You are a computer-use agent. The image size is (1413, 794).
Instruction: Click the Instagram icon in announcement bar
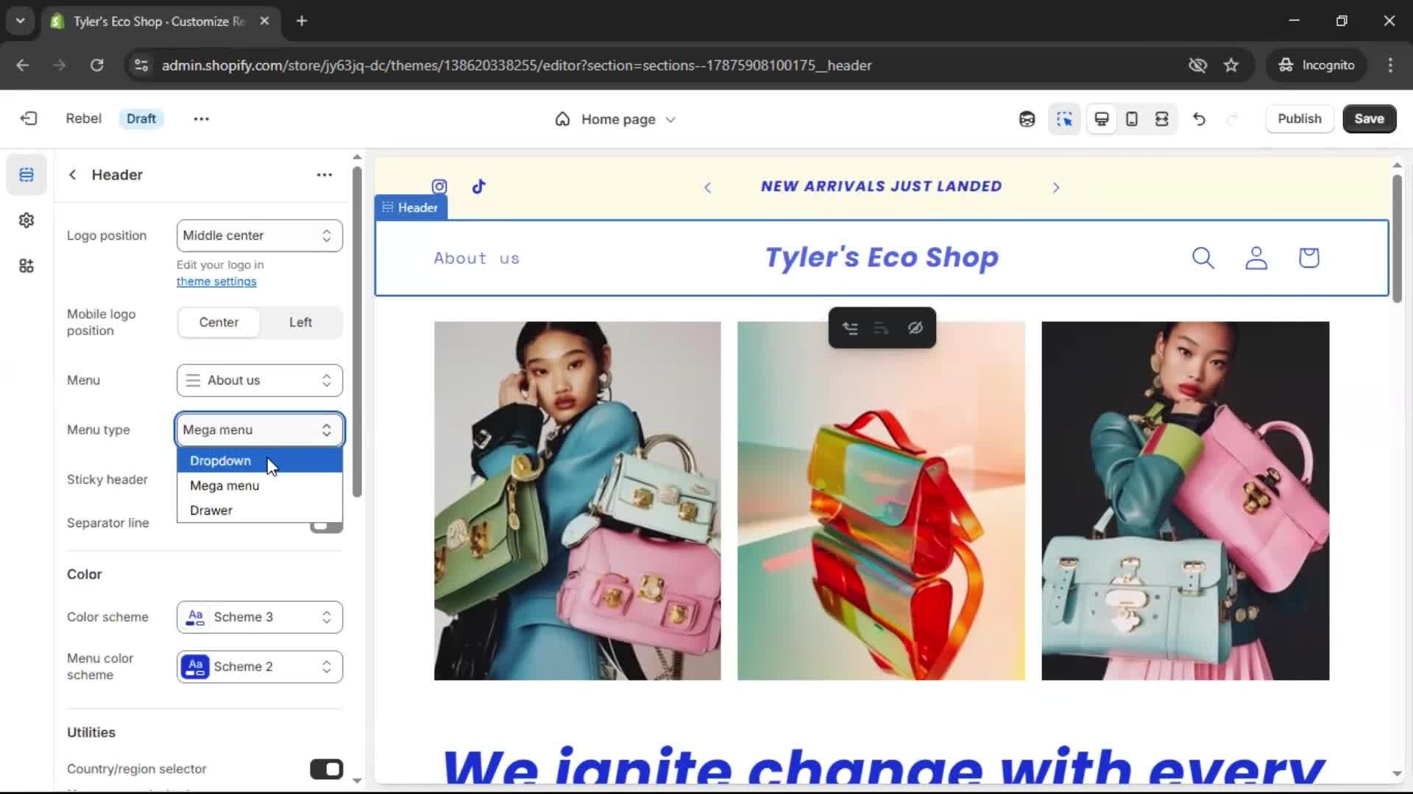439,187
